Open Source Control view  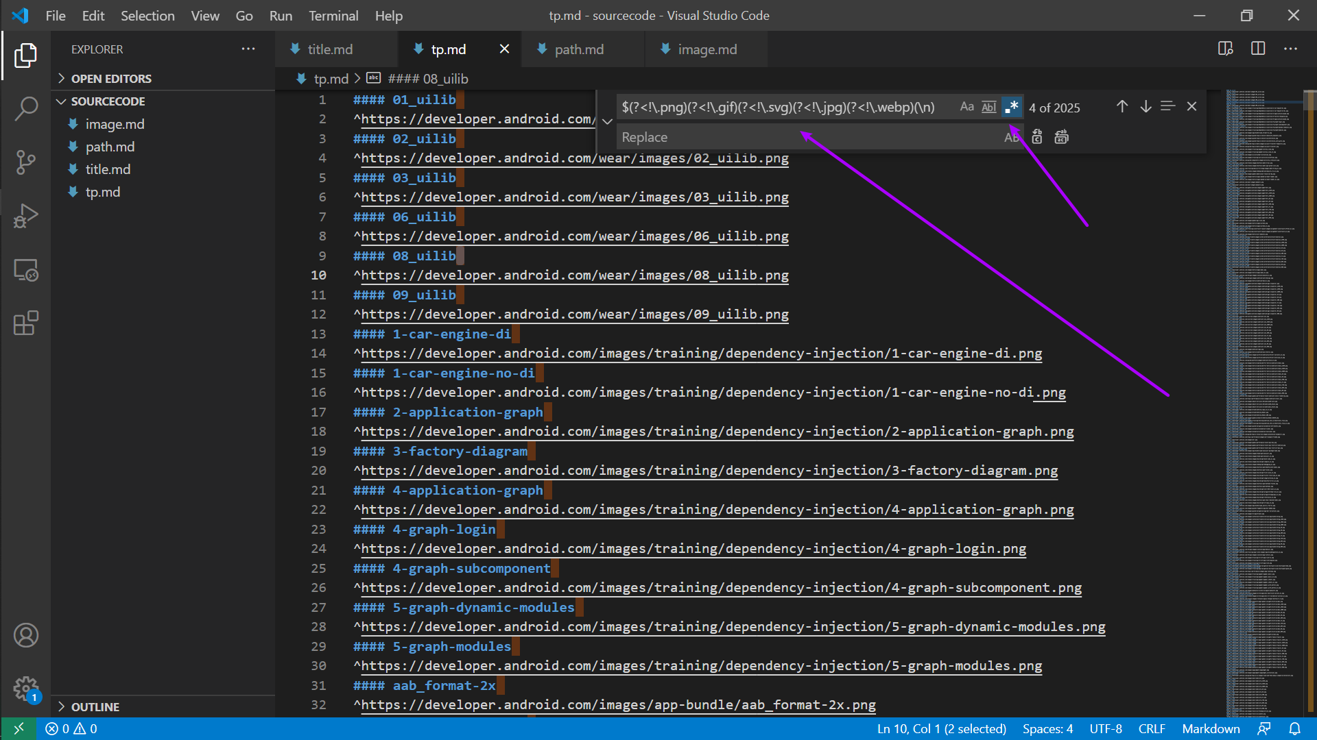click(x=25, y=162)
